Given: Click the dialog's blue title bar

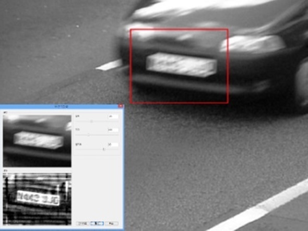Looking at the screenshot, I should [59, 106].
